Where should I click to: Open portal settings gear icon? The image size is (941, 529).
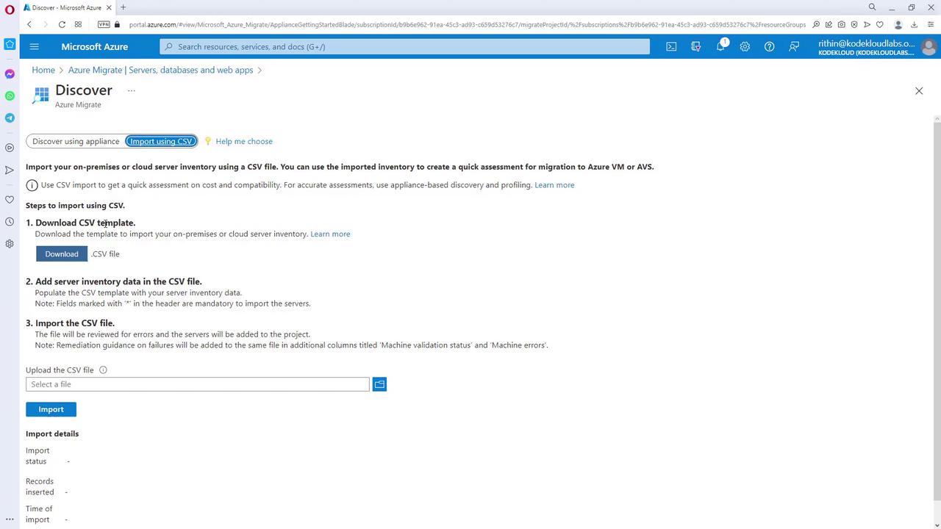(x=745, y=46)
